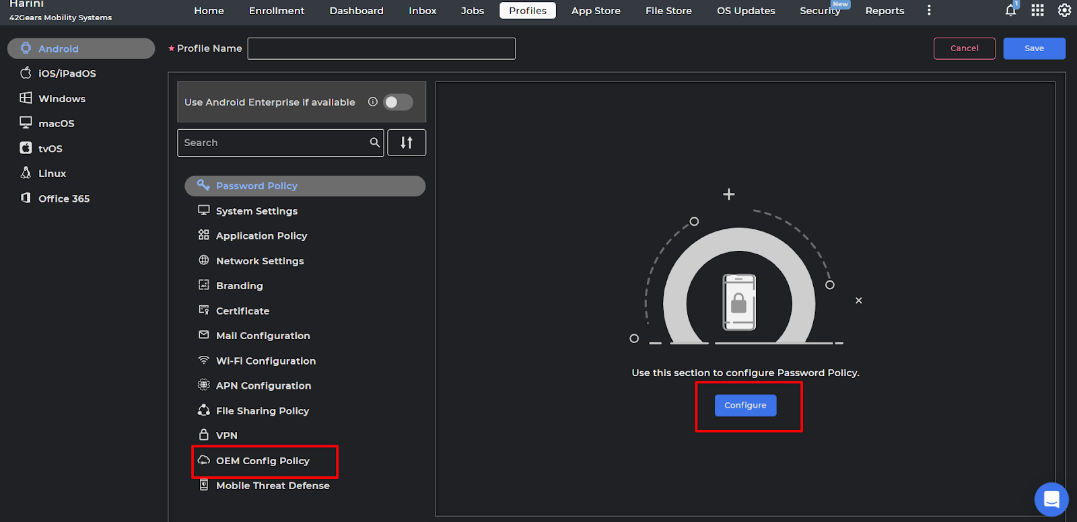Click the search magnifier icon
1077x522 pixels.
[x=375, y=143]
